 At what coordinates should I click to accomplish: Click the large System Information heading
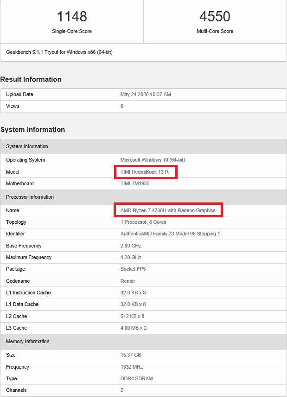[32, 130]
